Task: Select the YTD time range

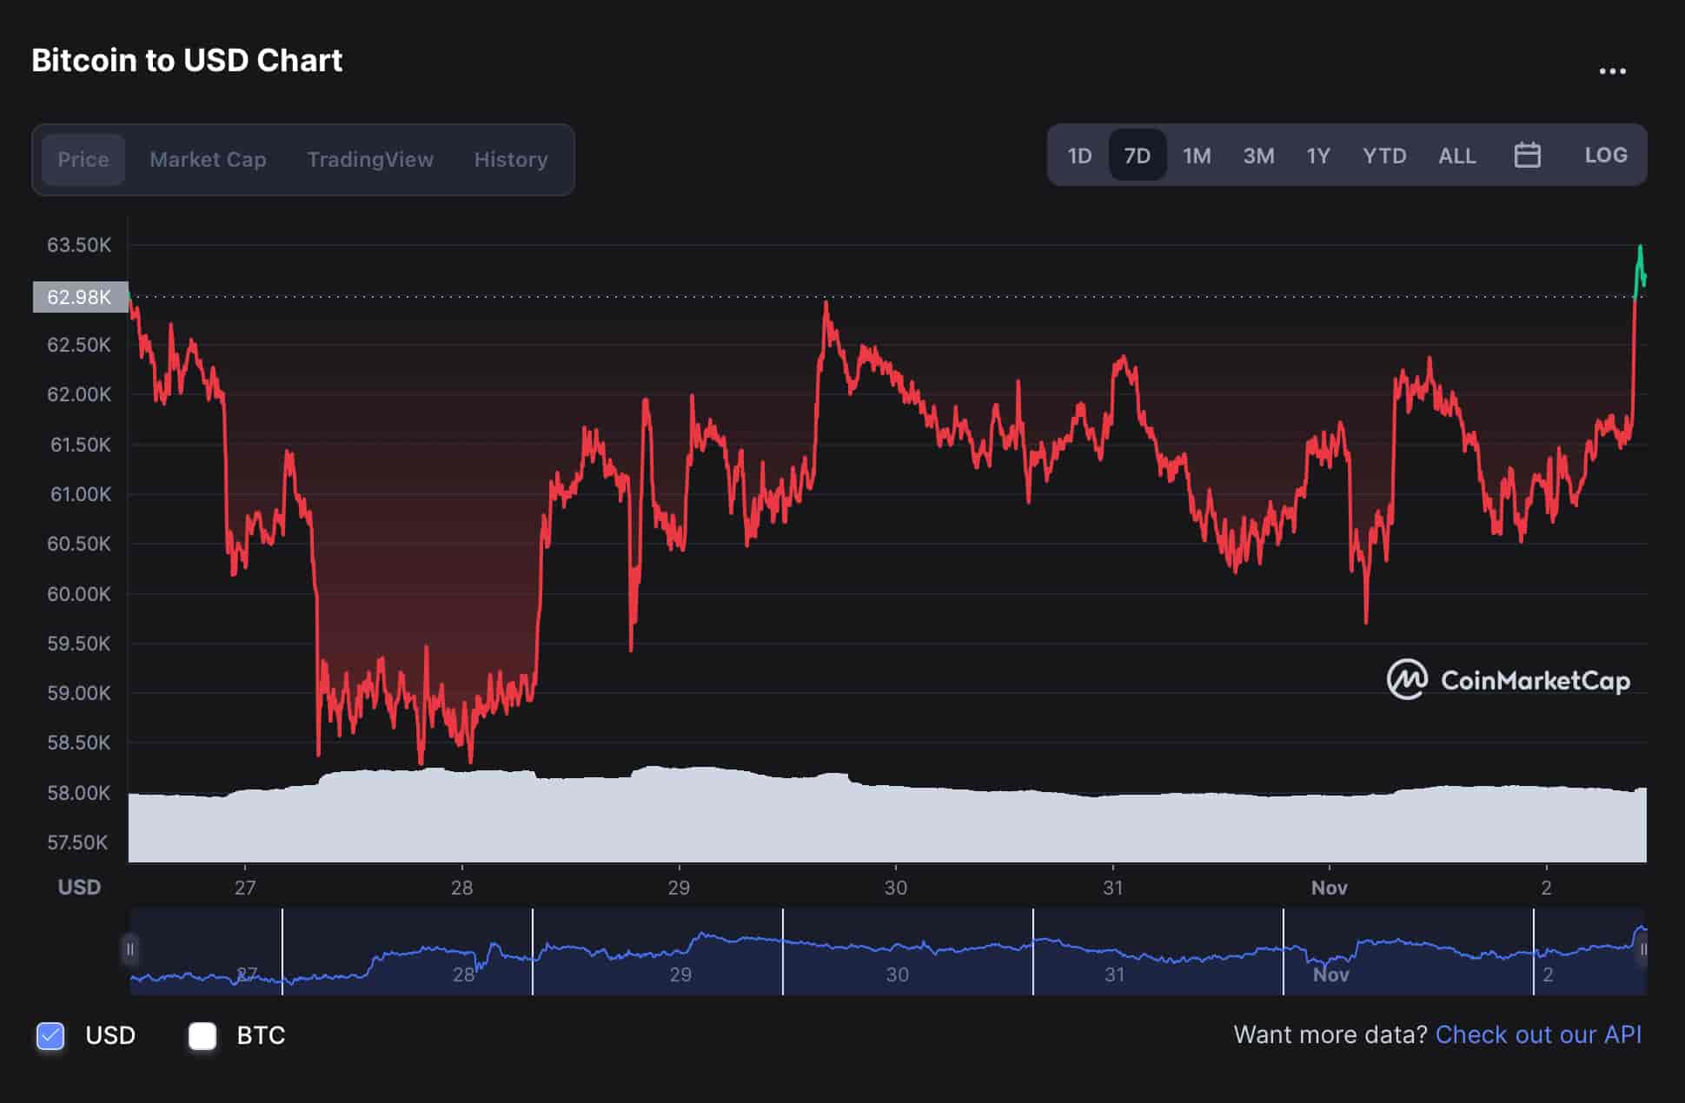Action: tap(1385, 155)
